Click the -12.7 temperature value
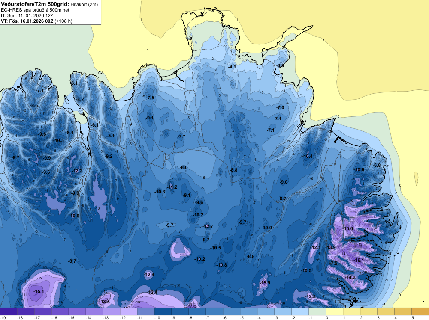 pyautogui.click(x=208, y=226)
